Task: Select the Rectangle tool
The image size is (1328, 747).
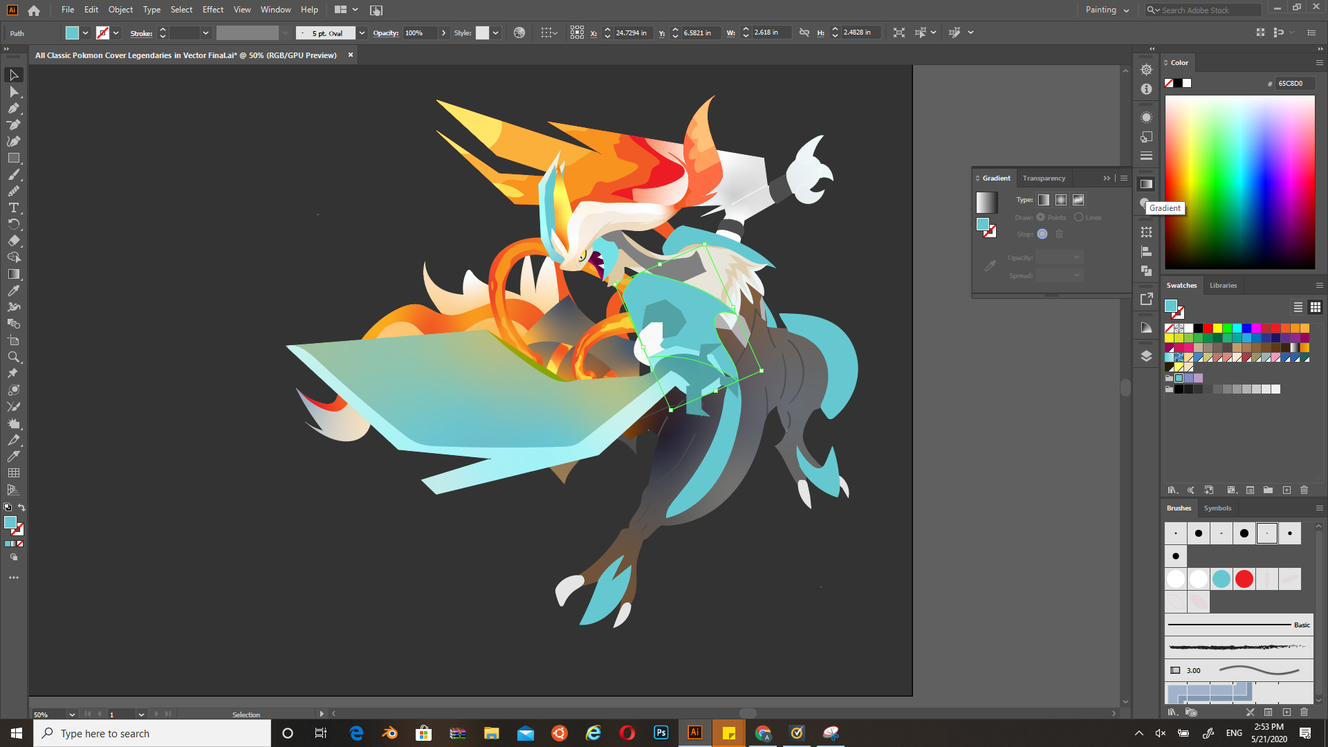Action: pos(14,158)
